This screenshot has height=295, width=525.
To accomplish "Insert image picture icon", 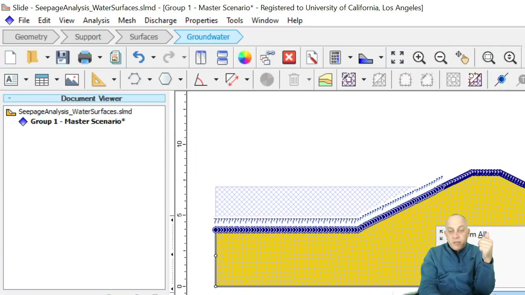I will 72,79.
